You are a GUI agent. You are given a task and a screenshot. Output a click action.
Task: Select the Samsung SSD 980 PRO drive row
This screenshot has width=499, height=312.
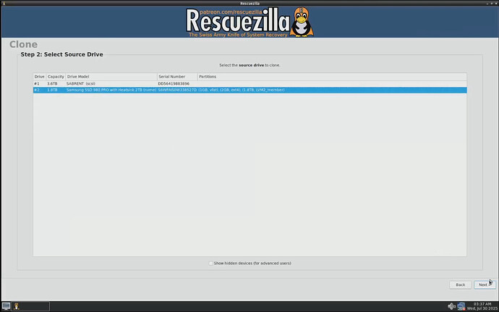(x=249, y=90)
